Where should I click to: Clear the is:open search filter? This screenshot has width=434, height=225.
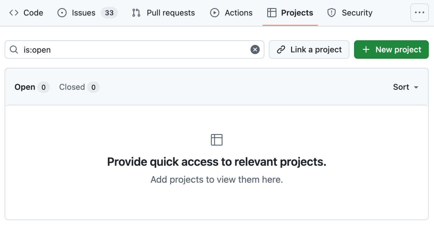point(255,50)
